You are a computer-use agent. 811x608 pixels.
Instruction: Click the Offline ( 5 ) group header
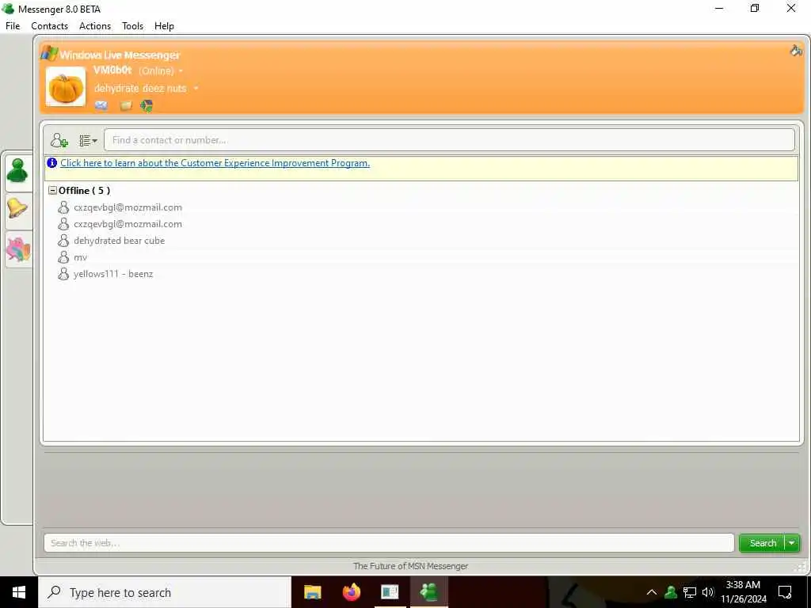pyautogui.click(x=84, y=190)
